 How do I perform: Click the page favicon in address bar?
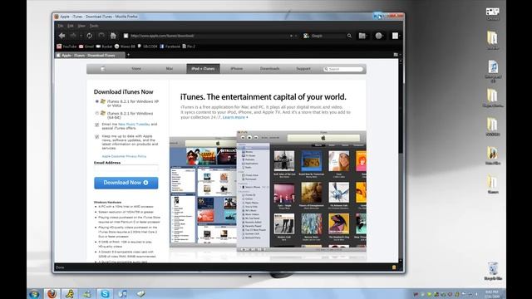click(x=126, y=36)
